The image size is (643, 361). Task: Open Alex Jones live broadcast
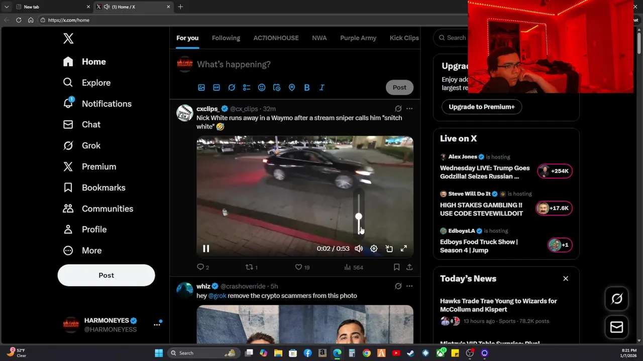pyautogui.click(x=506, y=167)
